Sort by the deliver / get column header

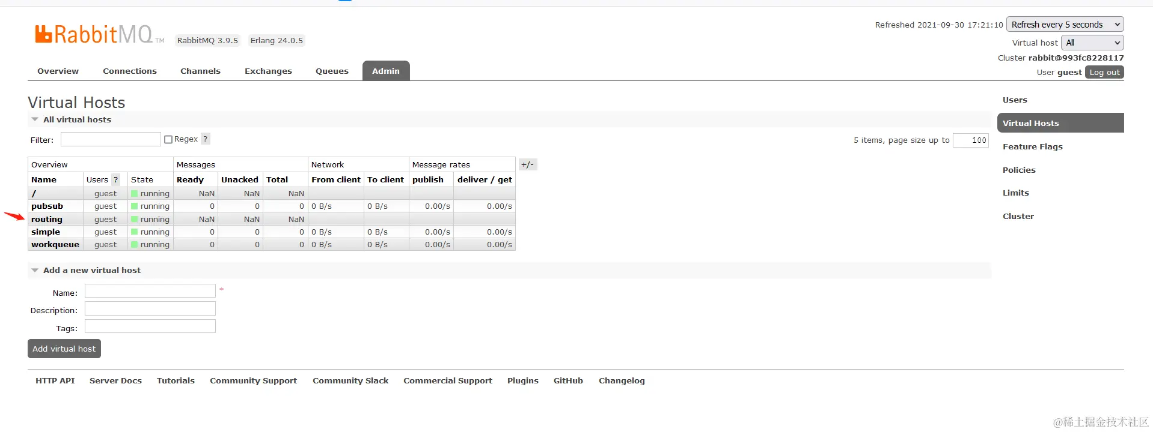pos(485,179)
